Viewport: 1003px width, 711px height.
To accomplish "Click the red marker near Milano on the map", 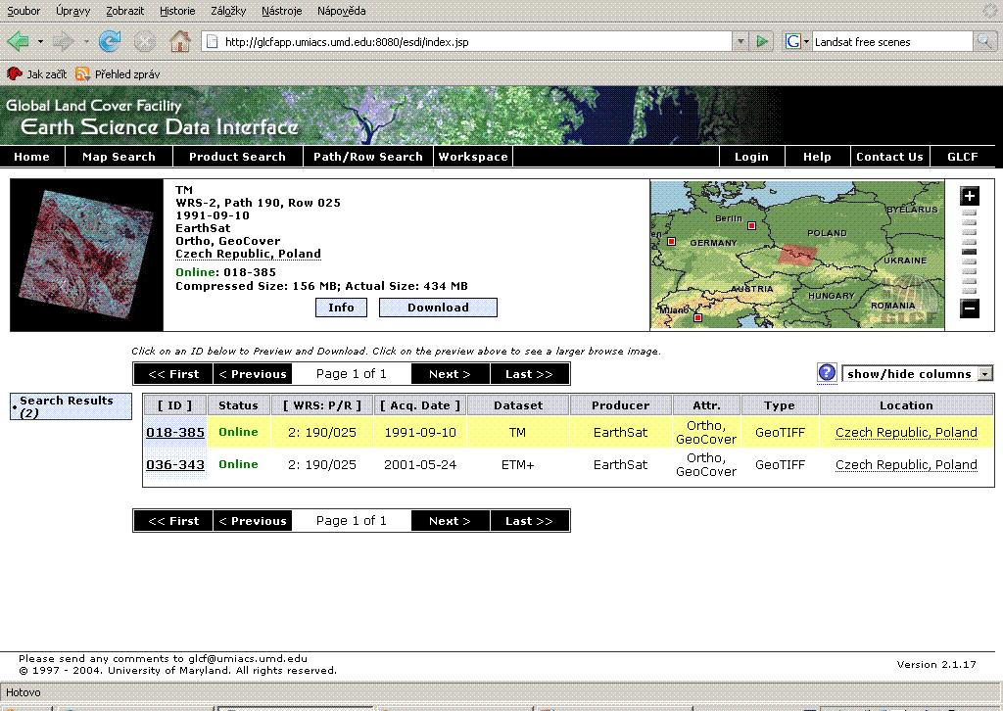I will pos(697,317).
